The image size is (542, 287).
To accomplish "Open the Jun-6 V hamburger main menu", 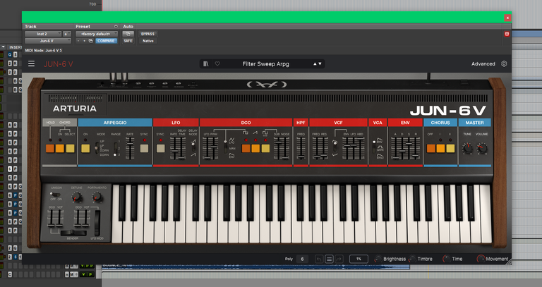I will tap(32, 63).
